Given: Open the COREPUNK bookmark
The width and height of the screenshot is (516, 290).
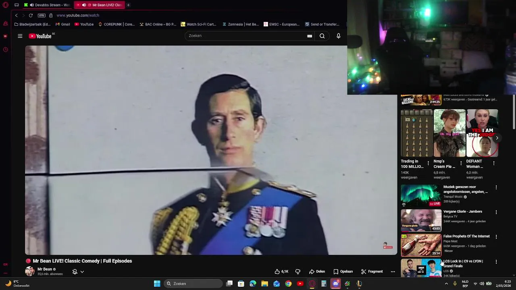Looking at the screenshot, I should (116, 24).
